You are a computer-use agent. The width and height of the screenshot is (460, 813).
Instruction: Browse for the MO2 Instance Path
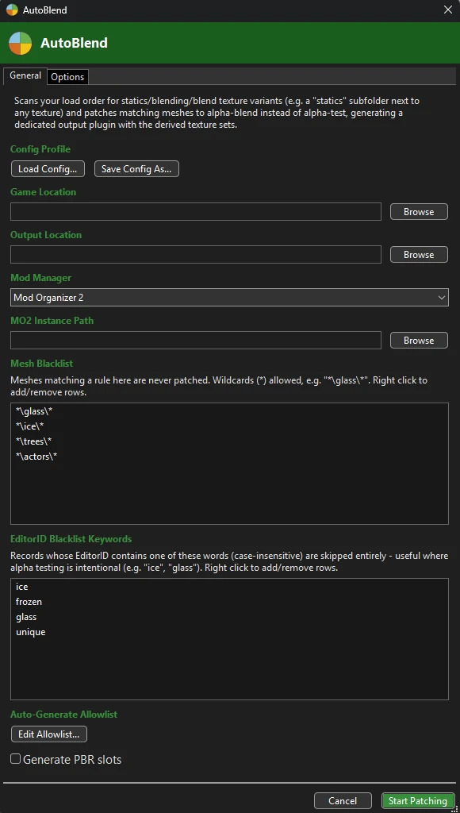point(419,340)
